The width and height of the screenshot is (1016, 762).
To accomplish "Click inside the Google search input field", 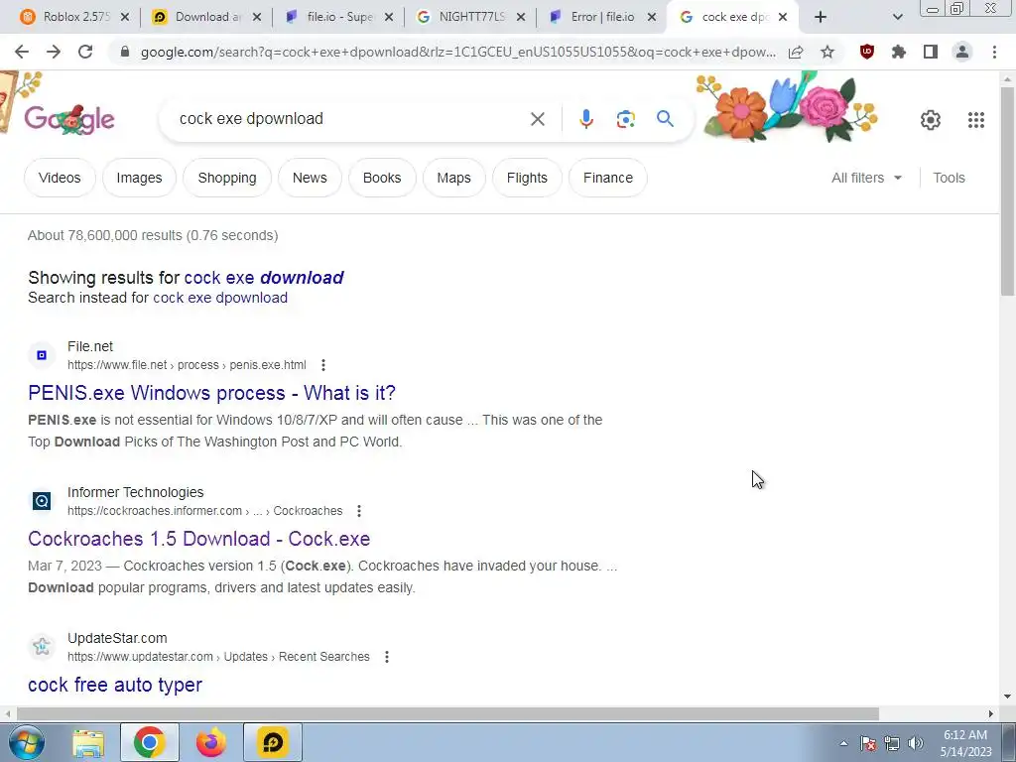I will click(350, 119).
